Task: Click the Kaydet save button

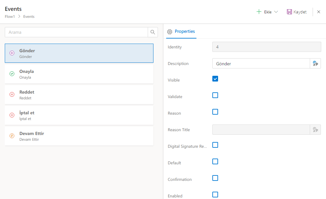Action: (x=297, y=12)
